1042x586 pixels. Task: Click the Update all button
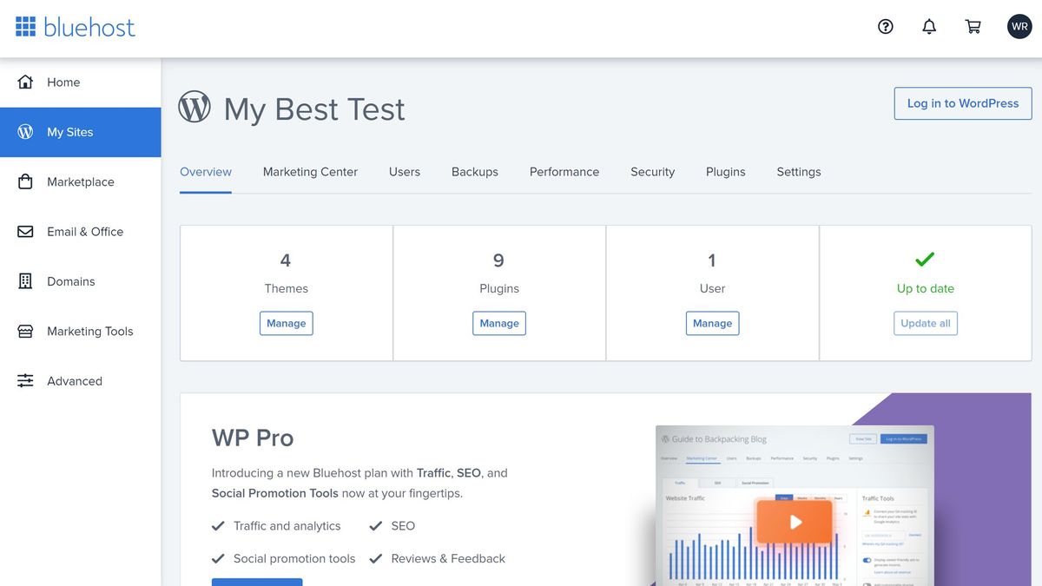click(926, 323)
